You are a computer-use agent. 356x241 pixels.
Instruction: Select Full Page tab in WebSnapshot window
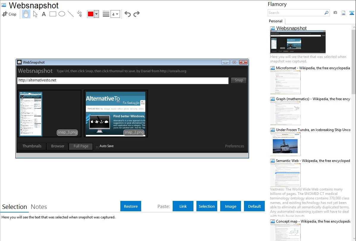[x=81, y=146]
